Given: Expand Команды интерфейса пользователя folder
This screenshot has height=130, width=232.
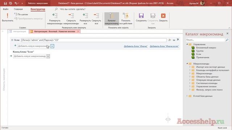Looking at the screenshot, I should click(190, 70).
